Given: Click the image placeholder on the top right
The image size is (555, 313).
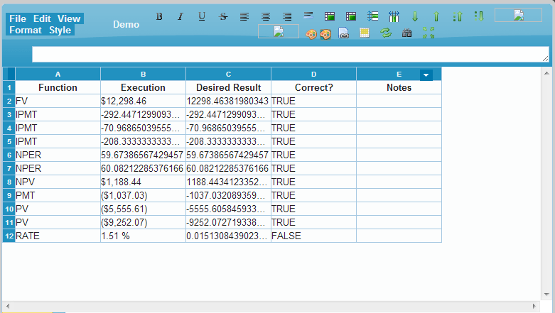Looking at the screenshot, I should click(518, 15).
